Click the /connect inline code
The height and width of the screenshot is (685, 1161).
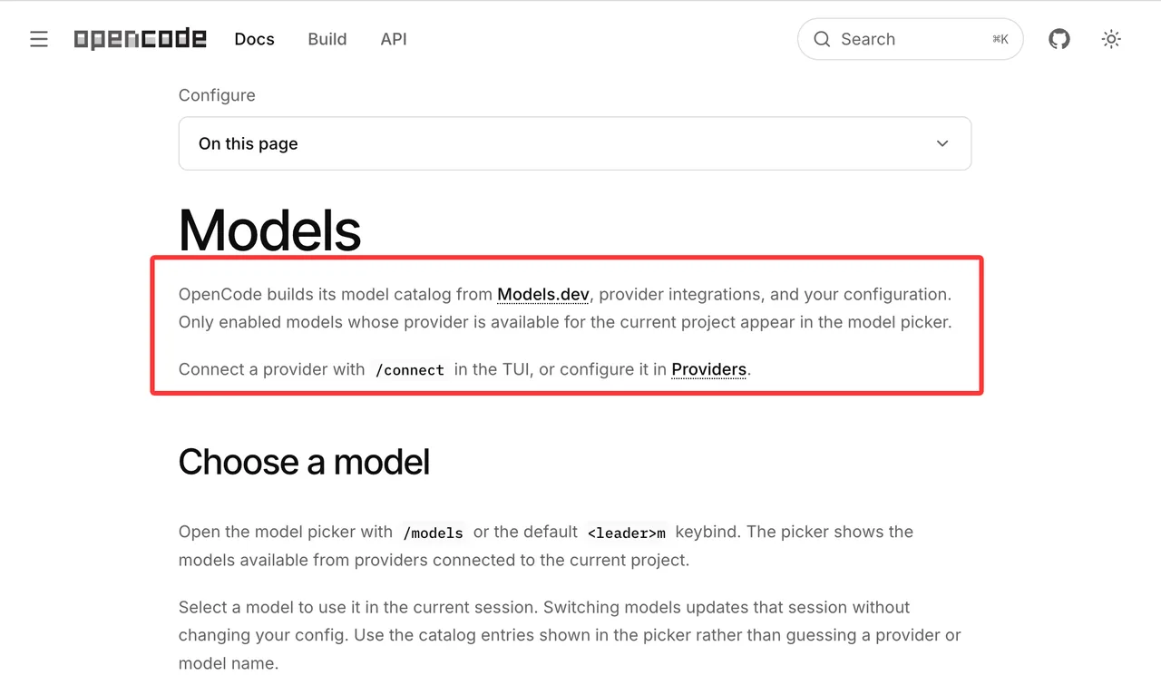point(410,370)
